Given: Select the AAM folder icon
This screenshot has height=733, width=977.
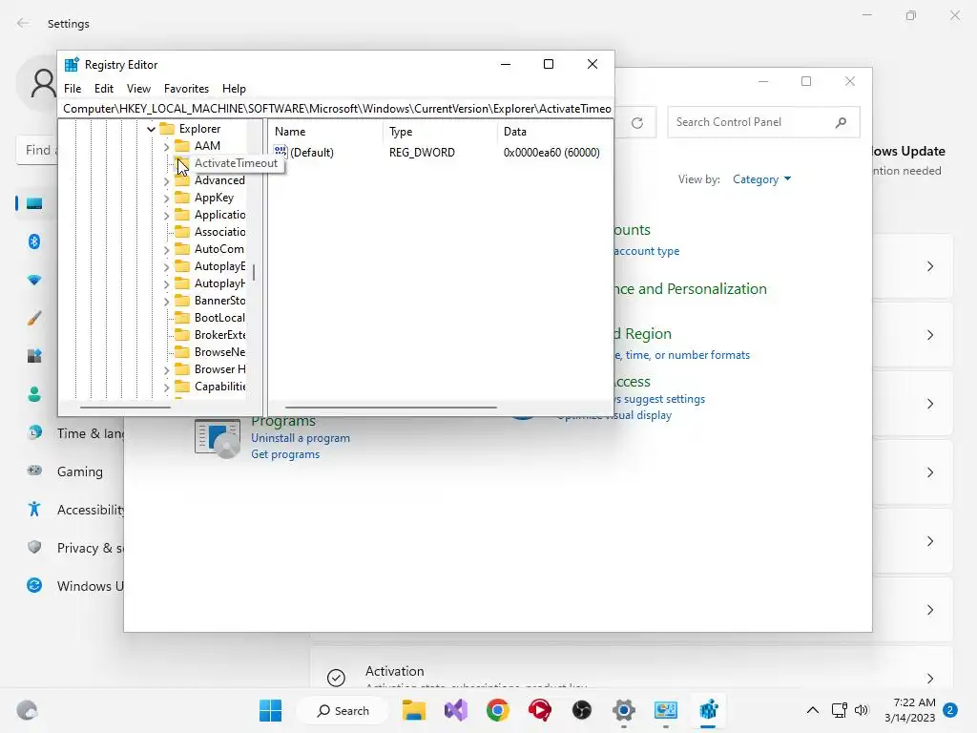Looking at the screenshot, I should click(182, 146).
